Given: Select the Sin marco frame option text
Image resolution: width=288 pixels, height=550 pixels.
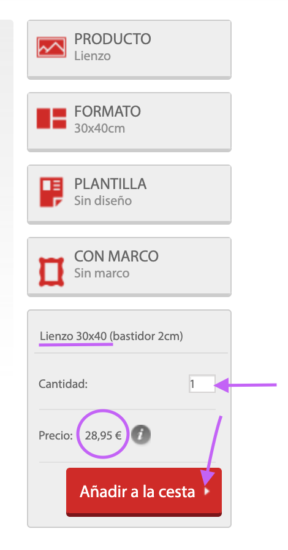Looking at the screenshot, I should click(x=102, y=273).
